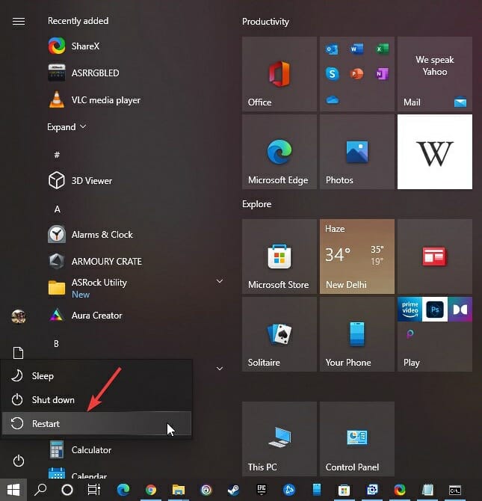Expand the Recently added list
This screenshot has width=482, height=501.
67,127
